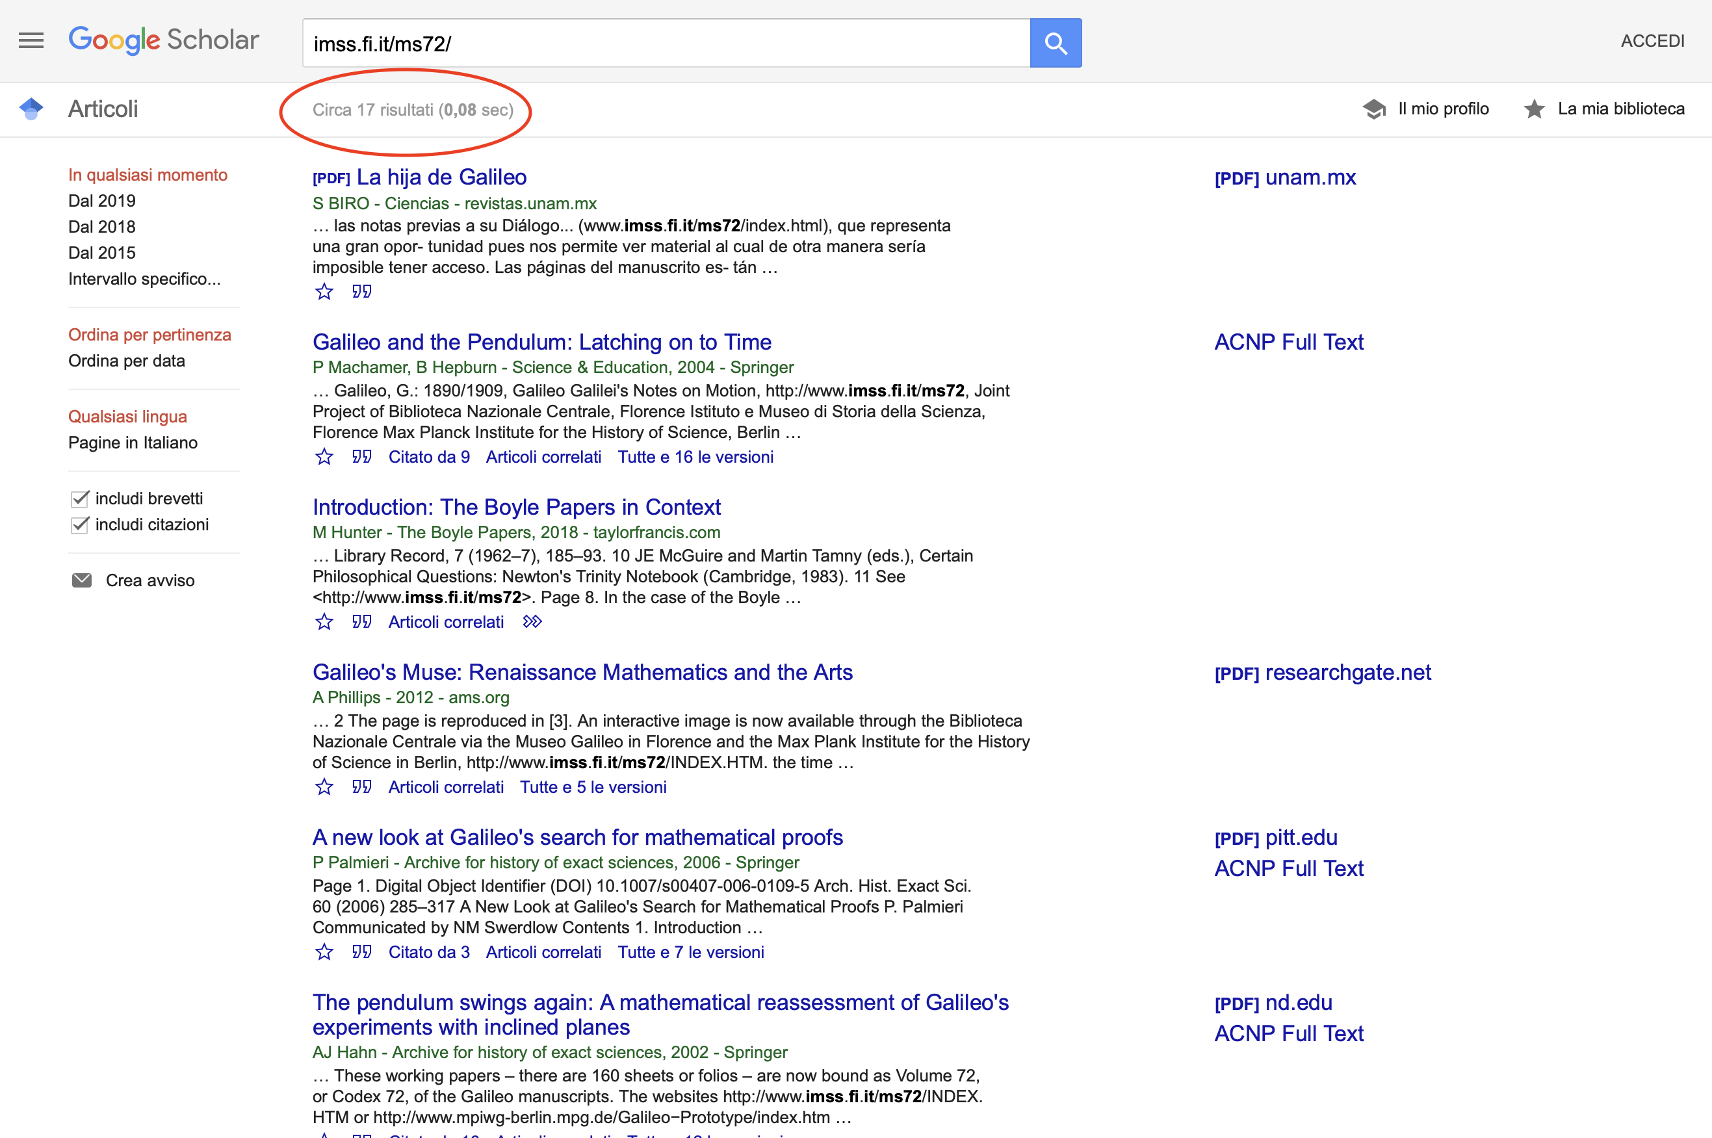
Task: Open La hija de Galileo title link
Action: [441, 177]
